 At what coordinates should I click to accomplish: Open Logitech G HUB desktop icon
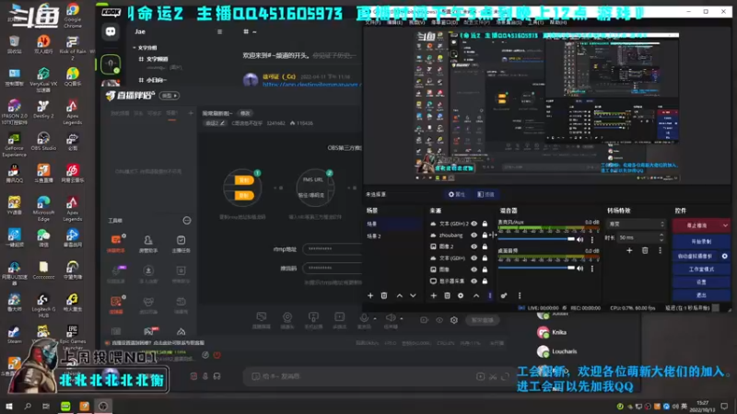click(x=43, y=305)
